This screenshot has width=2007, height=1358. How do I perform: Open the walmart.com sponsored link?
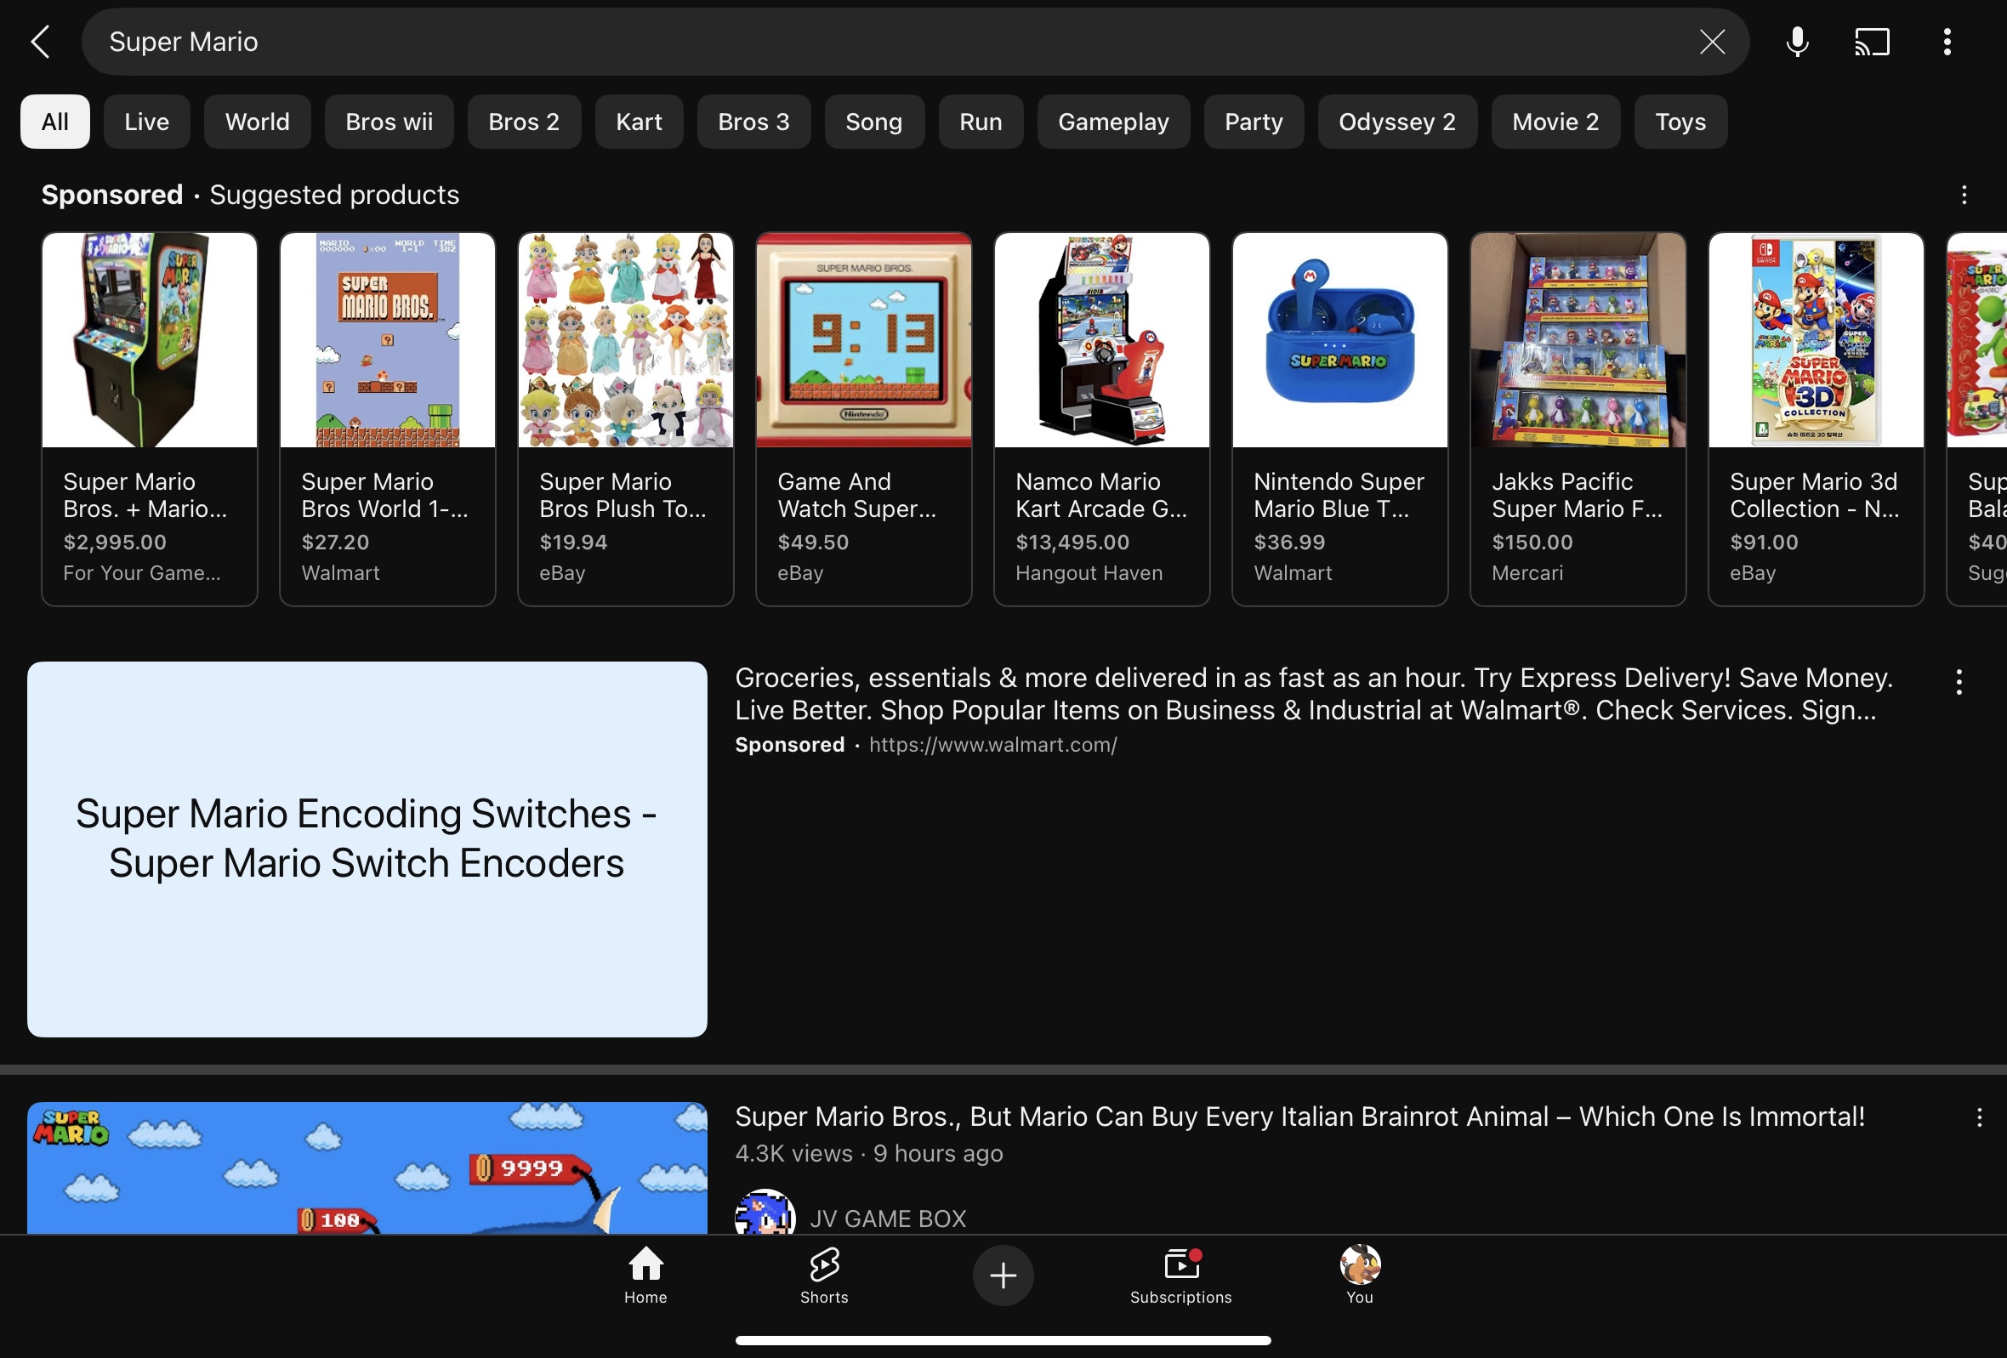[993, 745]
